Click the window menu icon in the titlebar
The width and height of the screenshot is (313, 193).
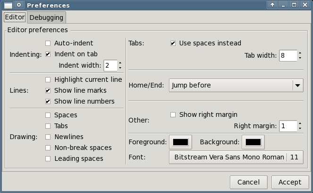pyautogui.click(x=8, y=5)
